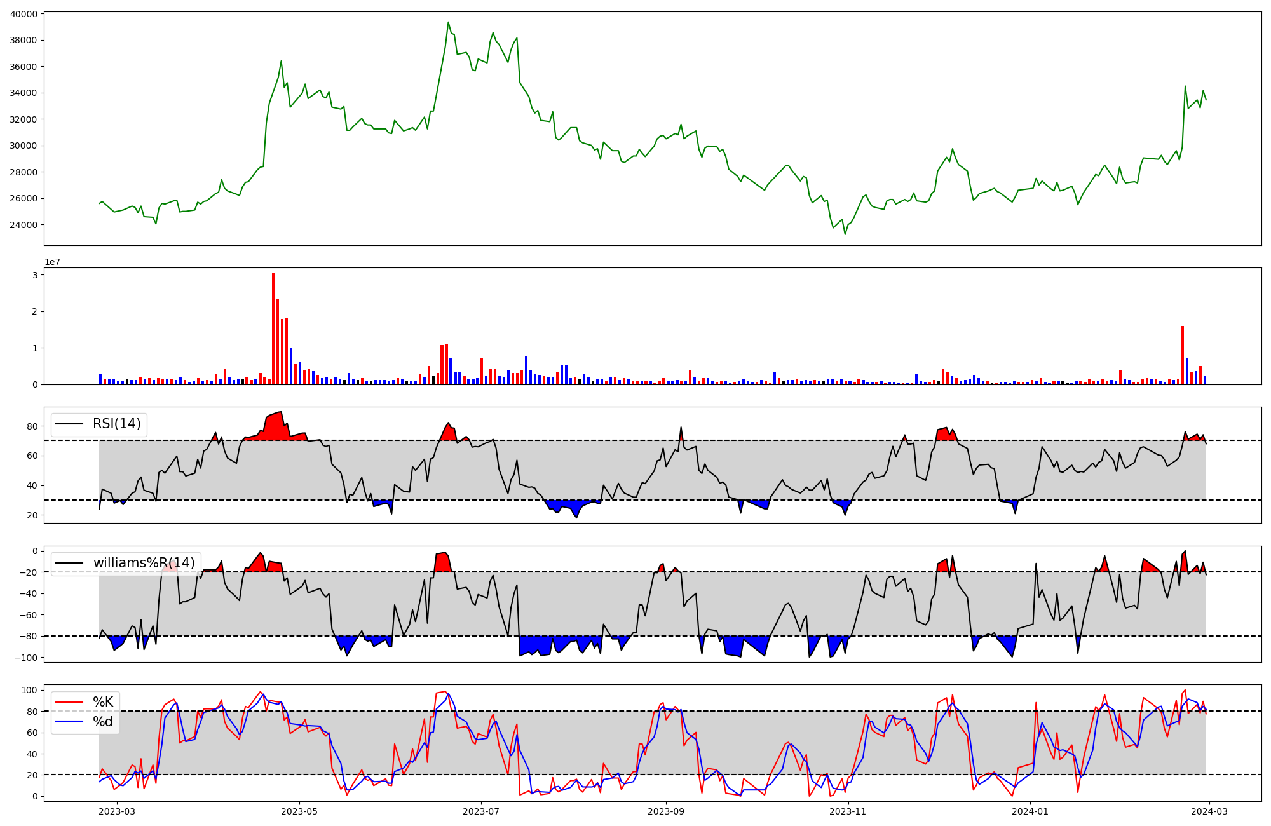Click the williams%R(14) legend entry
The width and height of the screenshot is (1271, 826).
point(144,563)
